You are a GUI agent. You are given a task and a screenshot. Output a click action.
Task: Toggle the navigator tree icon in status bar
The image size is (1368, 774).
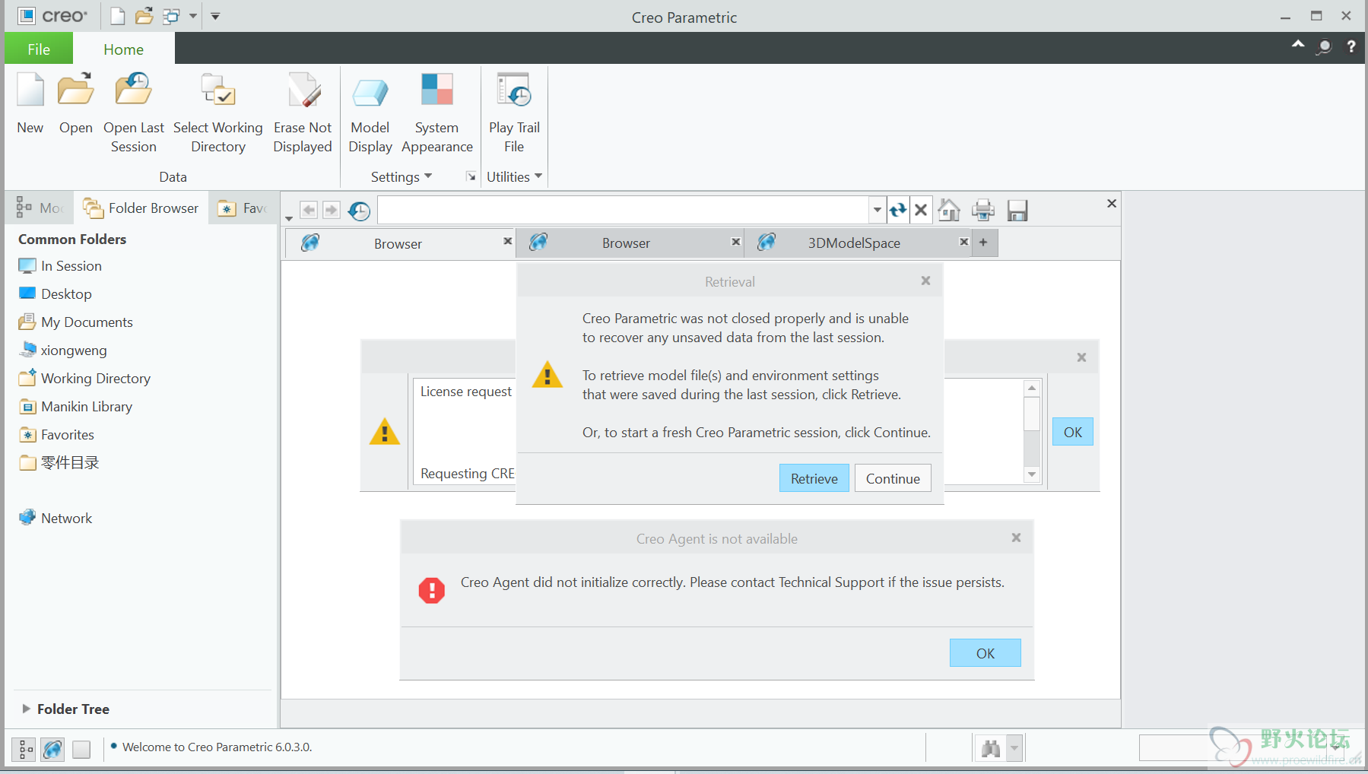[24, 750]
